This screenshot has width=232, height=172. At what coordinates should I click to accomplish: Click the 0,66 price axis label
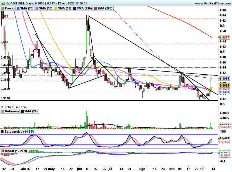tap(223, 10)
